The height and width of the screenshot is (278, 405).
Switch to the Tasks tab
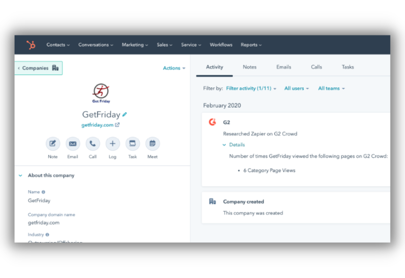click(x=348, y=67)
